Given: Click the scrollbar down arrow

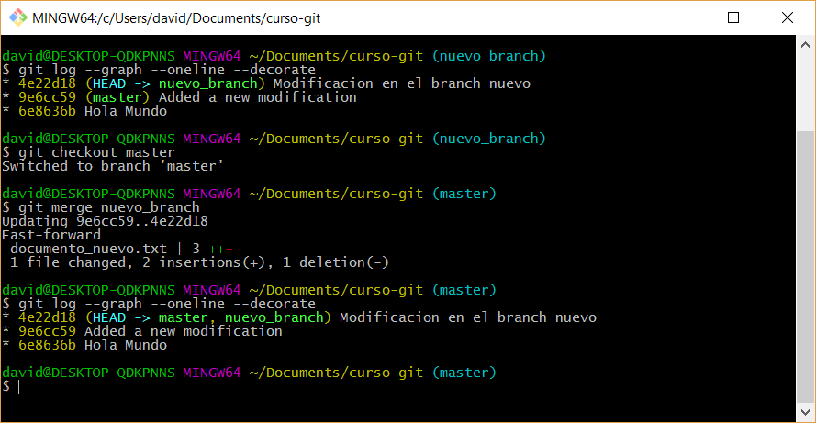Looking at the screenshot, I should coord(804,412).
